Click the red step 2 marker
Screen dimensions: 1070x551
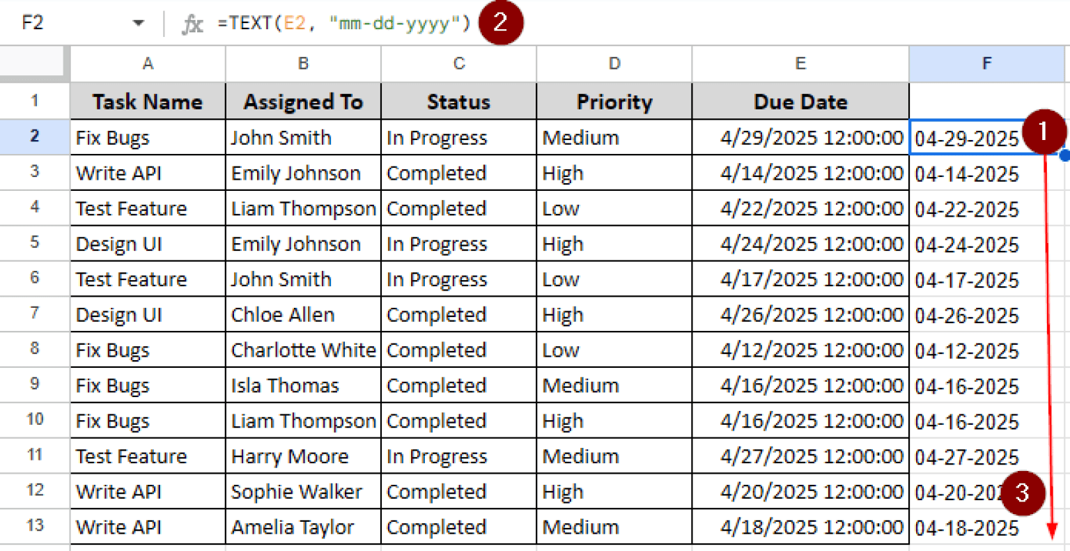(x=501, y=22)
